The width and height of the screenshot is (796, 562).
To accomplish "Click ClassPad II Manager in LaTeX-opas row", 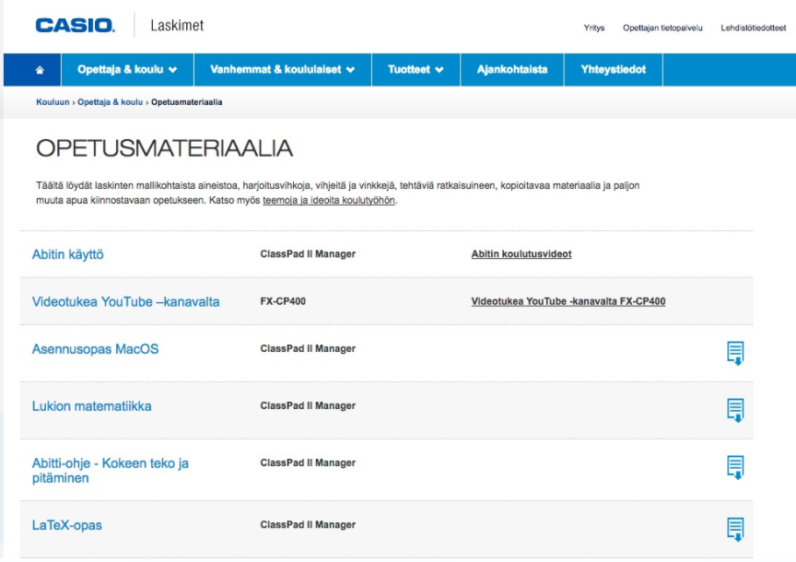I will tap(308, 525).
